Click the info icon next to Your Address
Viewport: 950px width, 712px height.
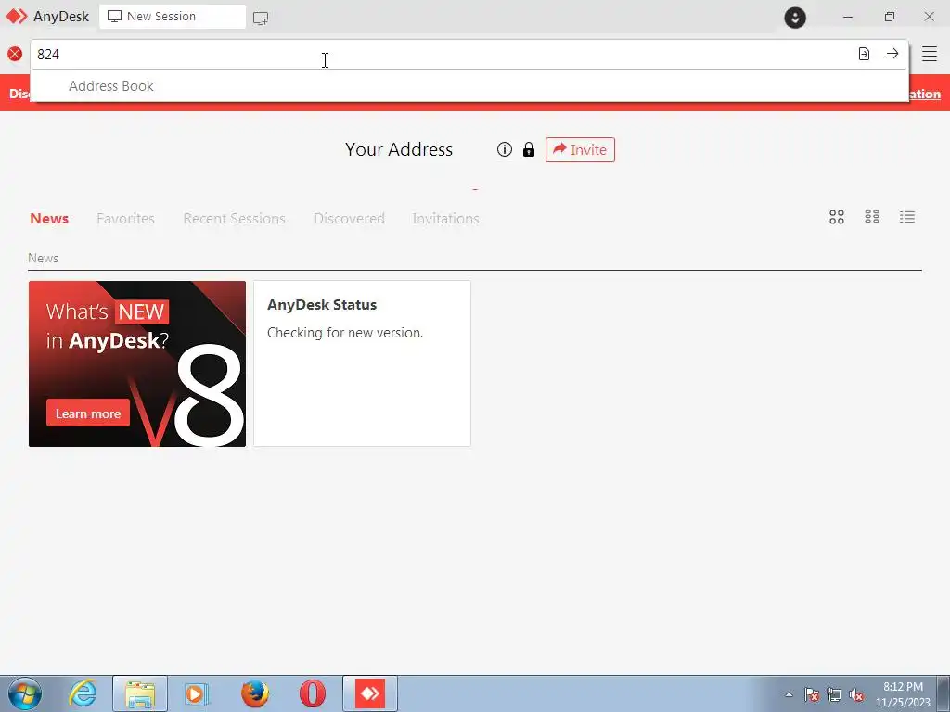coord(505,149)
